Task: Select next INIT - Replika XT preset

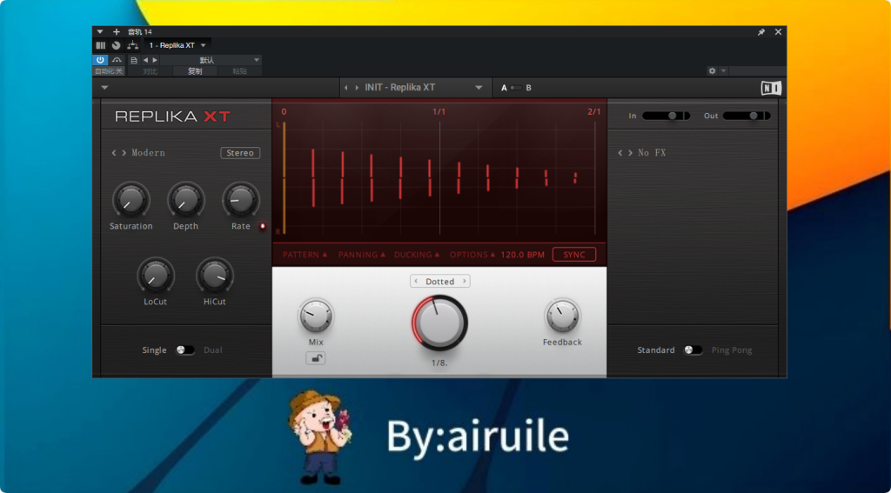Action: pyautogui.click(x=357, y=88)
